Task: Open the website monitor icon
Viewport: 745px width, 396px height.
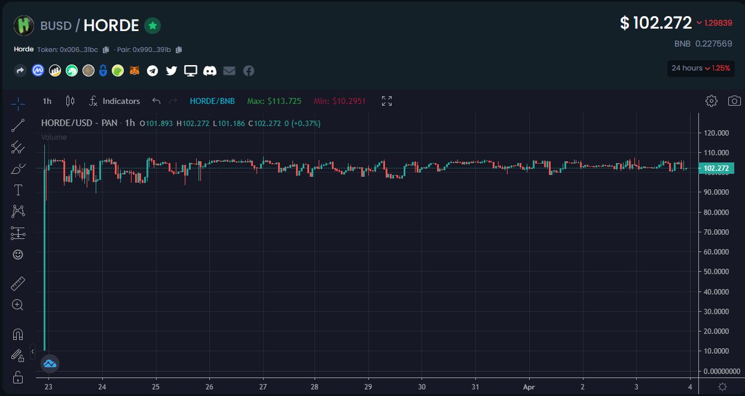Action: coord(191,71)
